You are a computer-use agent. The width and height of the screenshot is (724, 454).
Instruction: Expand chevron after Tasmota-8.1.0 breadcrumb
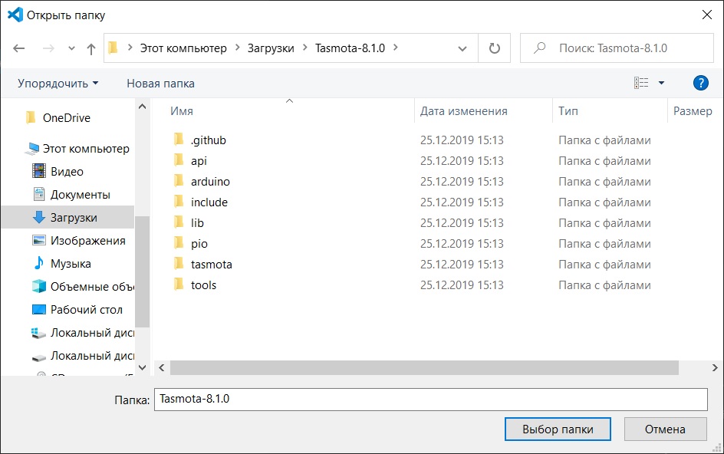pyautogui.click(x=396, y=48)
